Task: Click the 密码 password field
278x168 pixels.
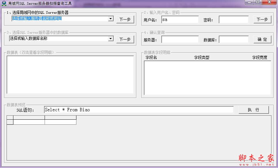Action: click(234, 19)
